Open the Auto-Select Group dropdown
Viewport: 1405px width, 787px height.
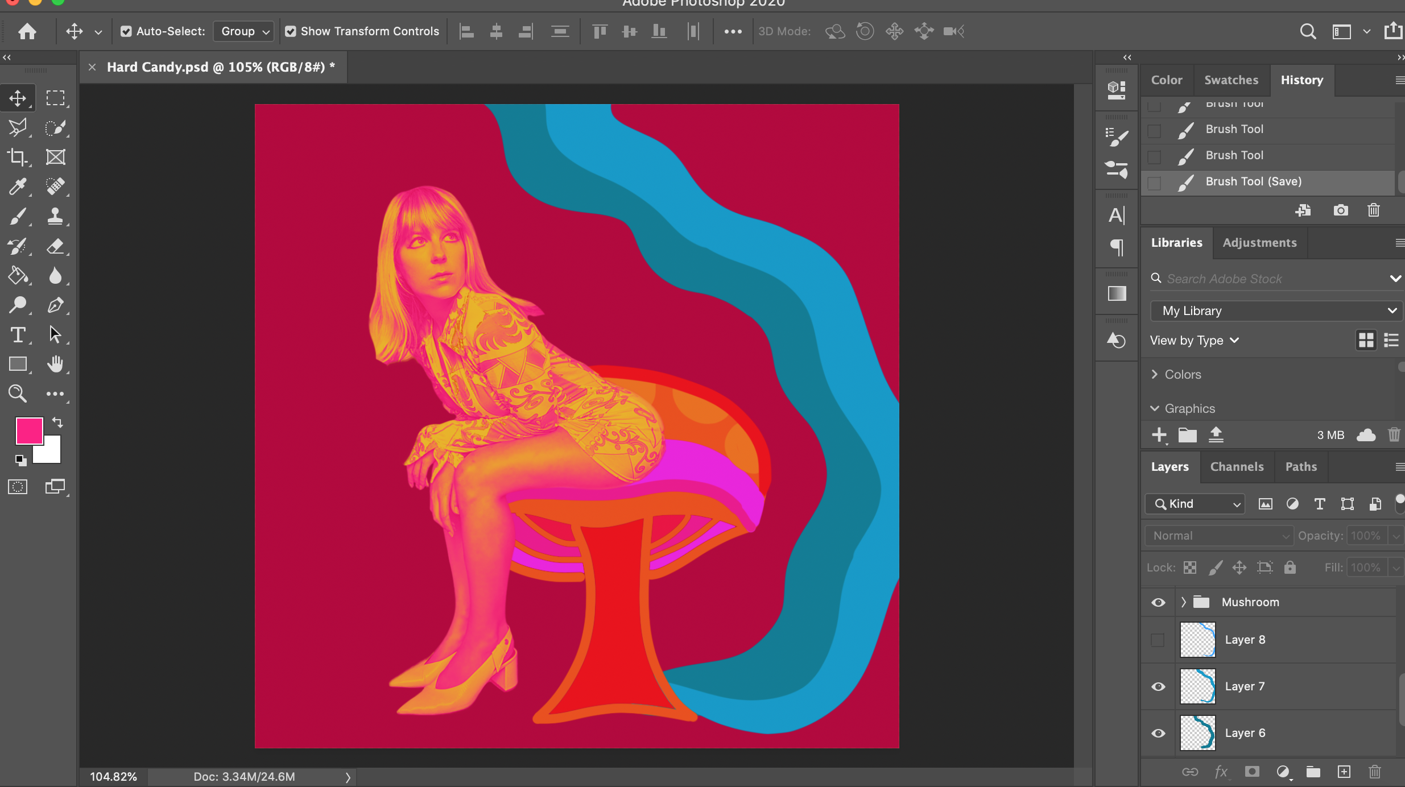244,31
